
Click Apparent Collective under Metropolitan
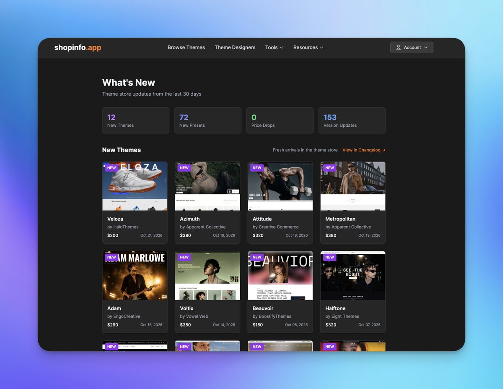[x=351, y=227]
